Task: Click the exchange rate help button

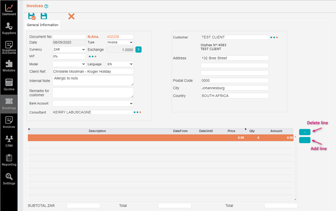Action: tap(138, 50)
